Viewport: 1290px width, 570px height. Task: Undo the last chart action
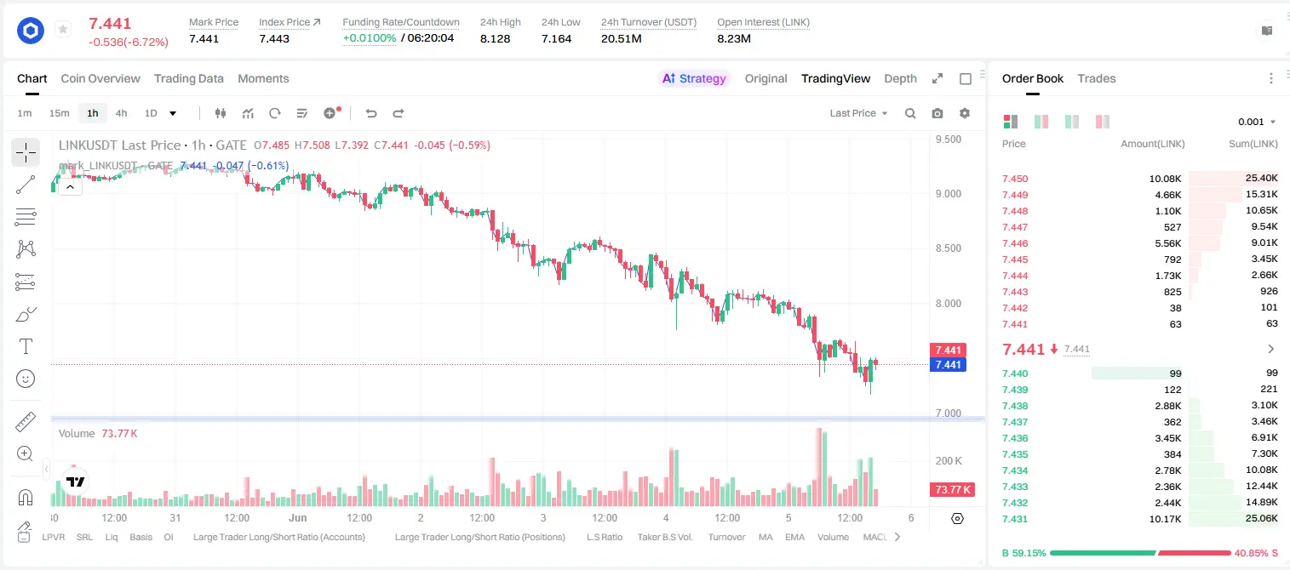point(371,113)
